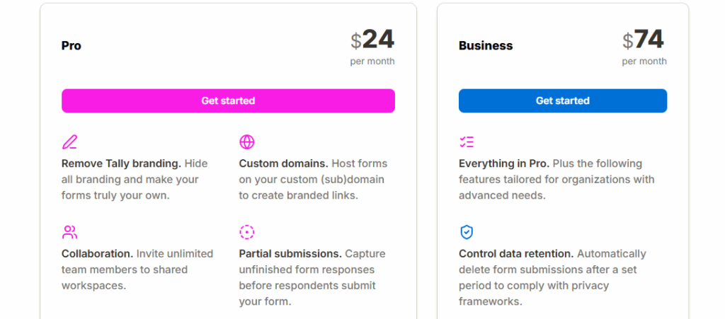Click the $24 per month price

pyautogui.click(x=372, y=40)
